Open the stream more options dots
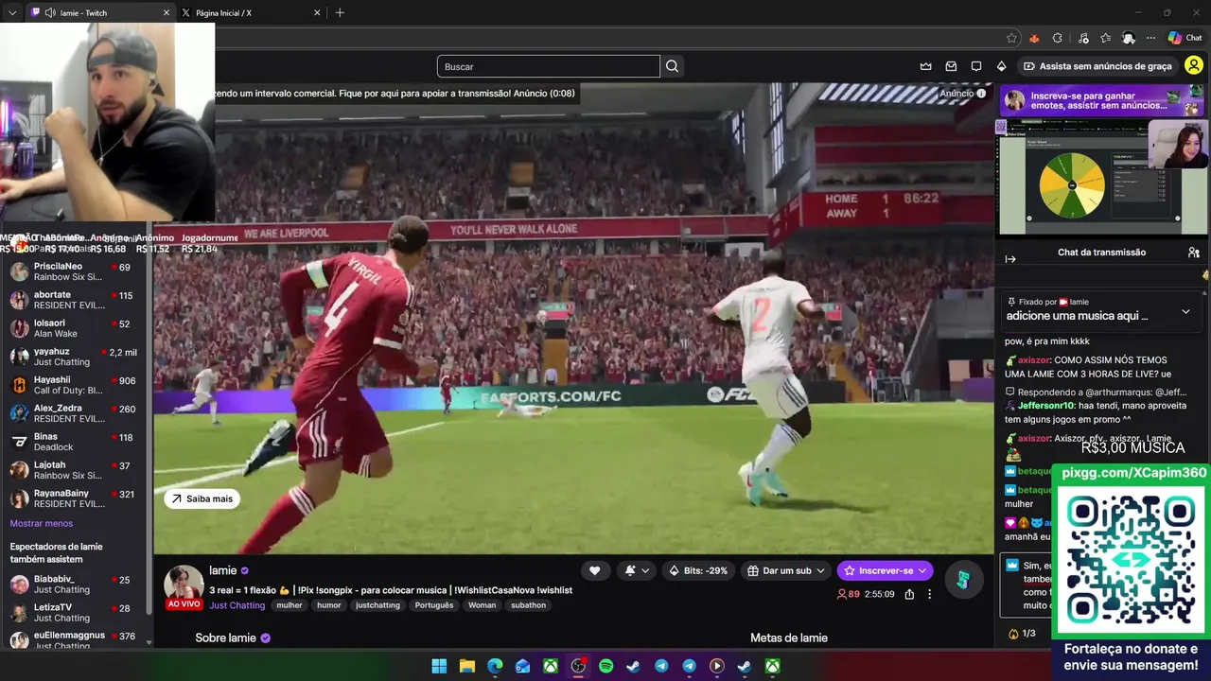Viewport: 1211px width, 681px height. pos(929,594)
